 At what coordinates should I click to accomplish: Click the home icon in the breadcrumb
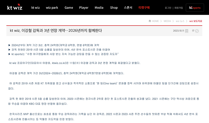tap(150, 21)
